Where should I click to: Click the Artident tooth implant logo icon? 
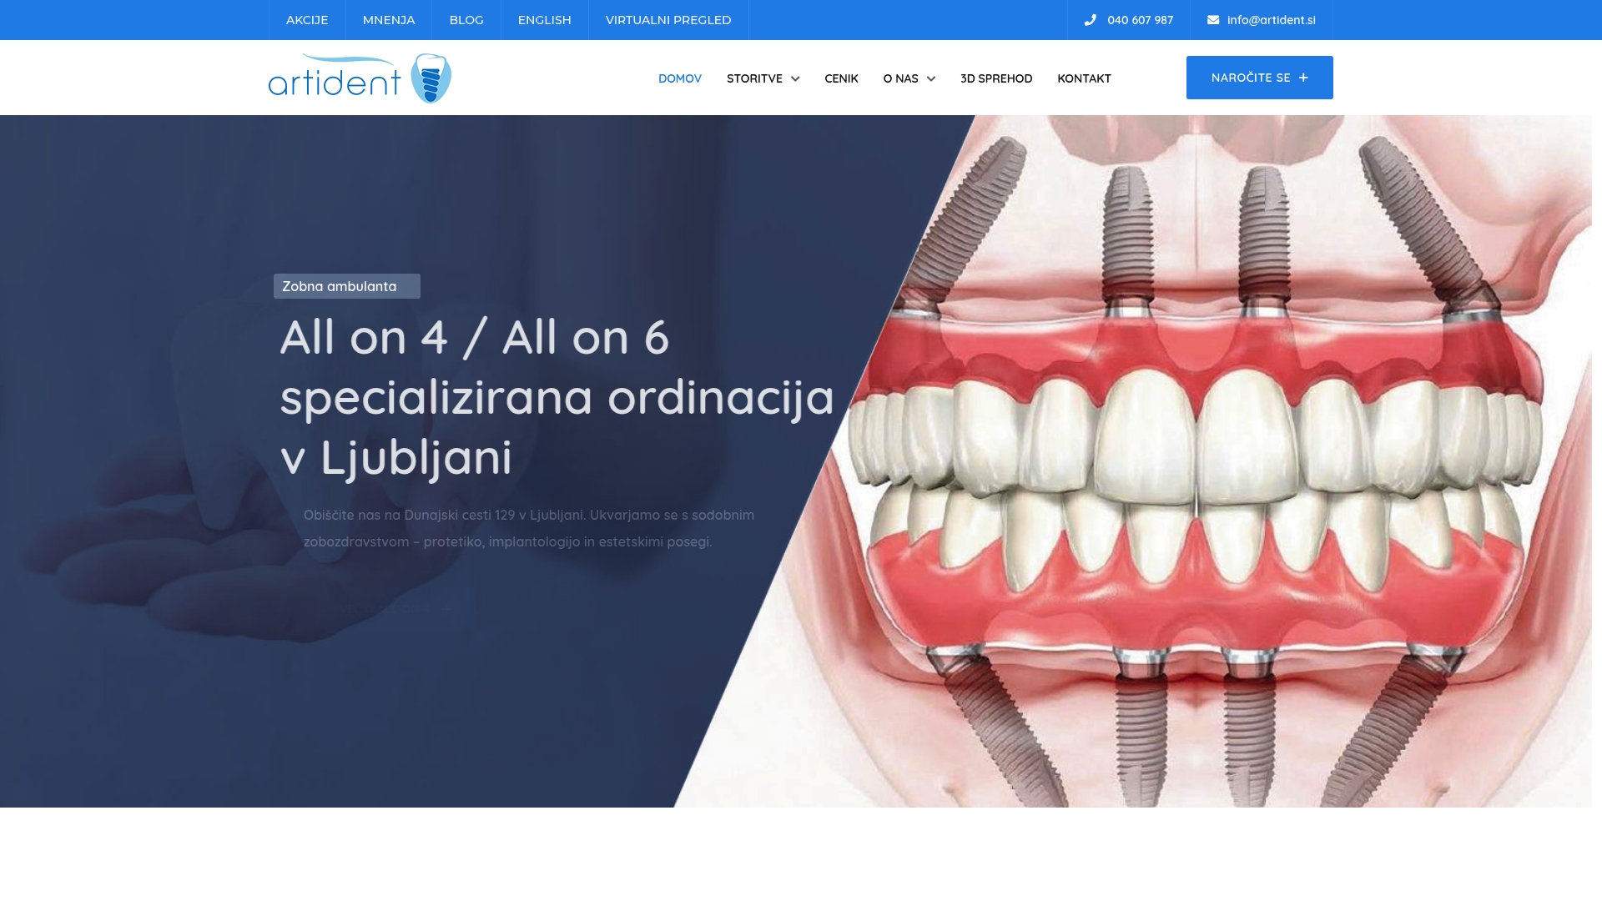[x=431, y=77]
